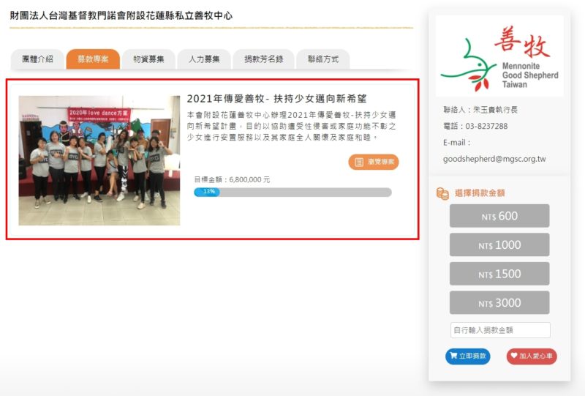
Task: Click the organization heading 財團法人台灣基督教門諾會
Action: click(121, 15)
